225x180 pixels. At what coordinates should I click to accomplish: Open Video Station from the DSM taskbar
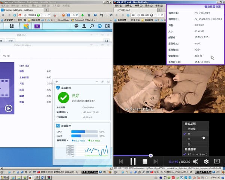pos(37,26)
